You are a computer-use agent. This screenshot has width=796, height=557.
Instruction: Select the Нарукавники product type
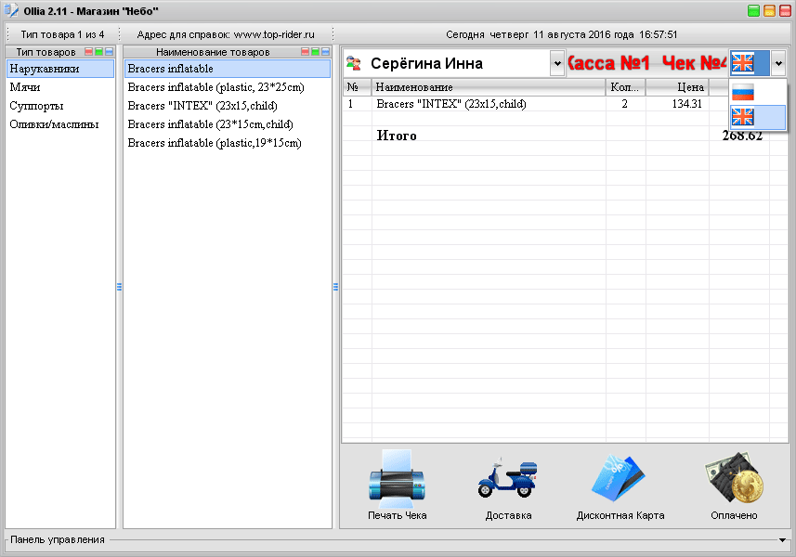pyautogui.click(x=60, y=69)
